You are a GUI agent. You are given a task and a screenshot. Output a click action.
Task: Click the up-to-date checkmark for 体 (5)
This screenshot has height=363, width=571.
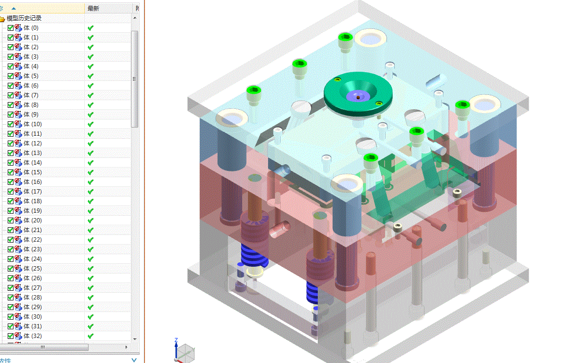[x=91, y=76]
